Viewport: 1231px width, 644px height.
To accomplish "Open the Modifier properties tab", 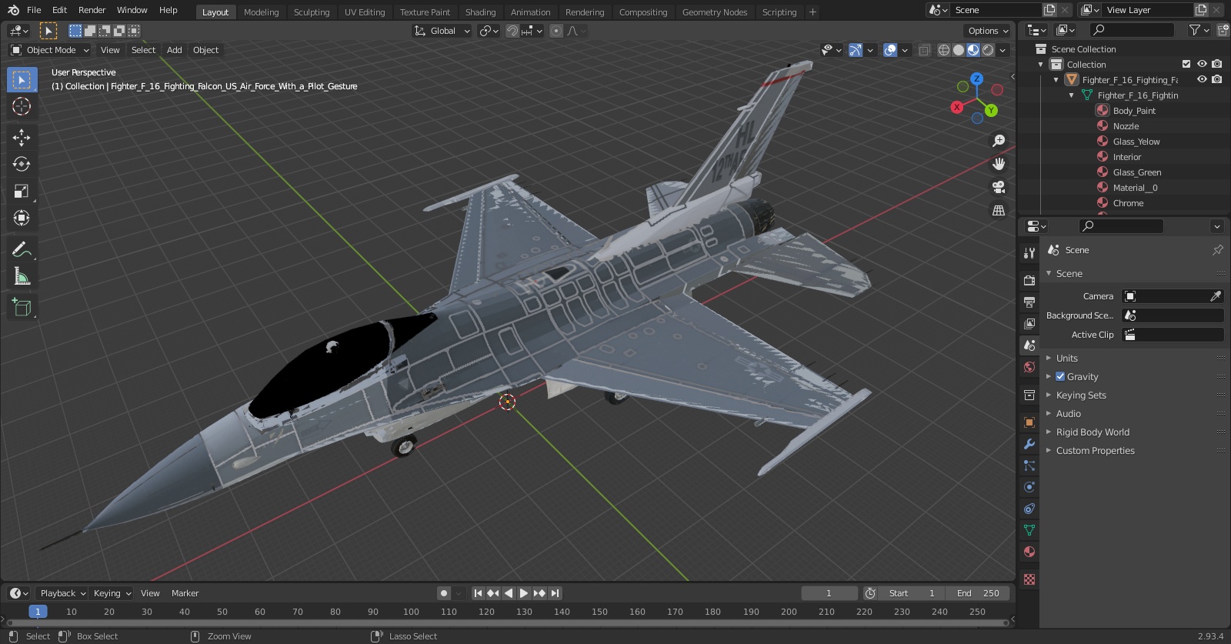I will tap(1029, 444).
